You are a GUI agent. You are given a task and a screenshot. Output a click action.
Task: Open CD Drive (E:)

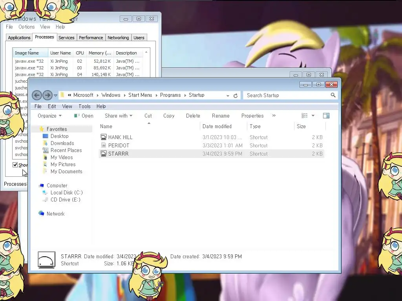(x=66, y=199)
